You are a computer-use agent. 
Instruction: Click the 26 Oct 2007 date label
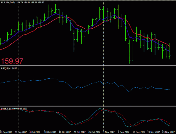tap(94, 132)
